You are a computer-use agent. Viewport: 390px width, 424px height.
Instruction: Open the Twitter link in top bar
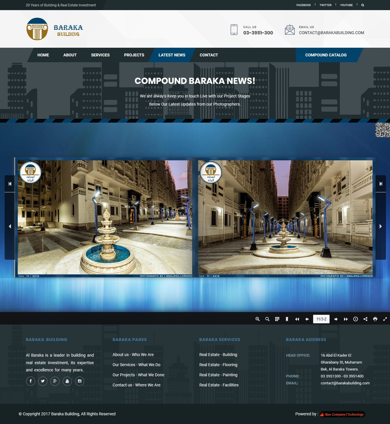pos(326,5)
